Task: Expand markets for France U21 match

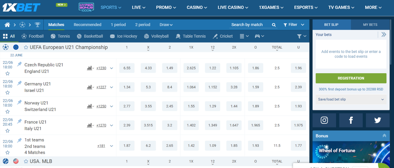Action: click(x=111, y=125)
